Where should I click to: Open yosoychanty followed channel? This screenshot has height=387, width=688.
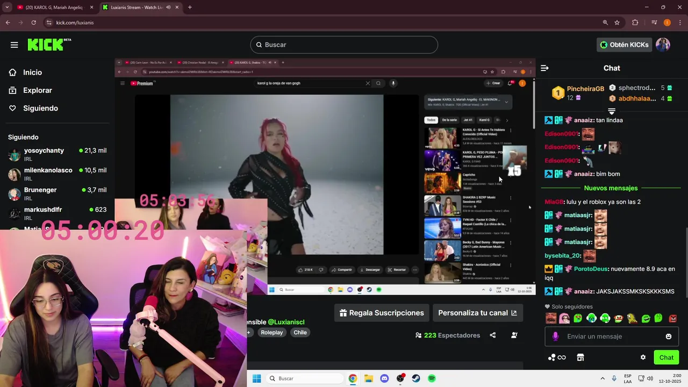pos(57,154)
